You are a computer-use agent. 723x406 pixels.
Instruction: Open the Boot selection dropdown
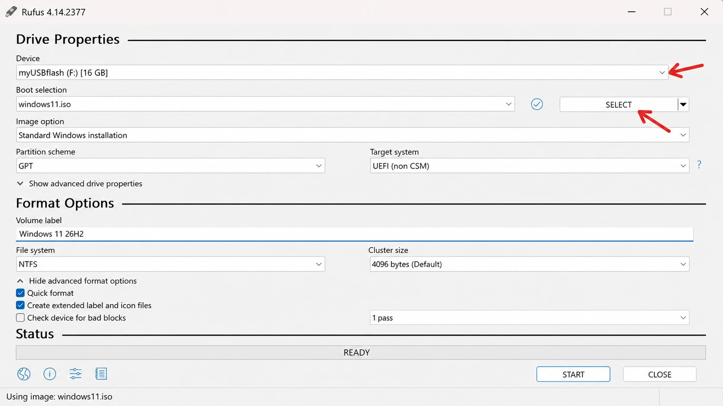coord(266,104)
